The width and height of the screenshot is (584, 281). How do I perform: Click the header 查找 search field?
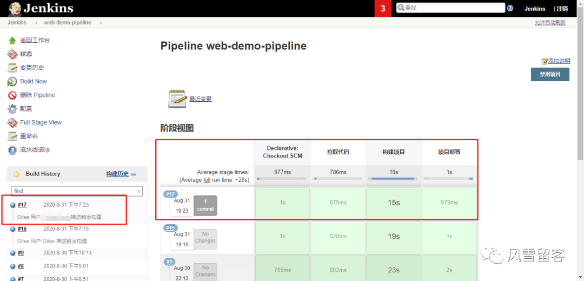(x=450, y=8)
